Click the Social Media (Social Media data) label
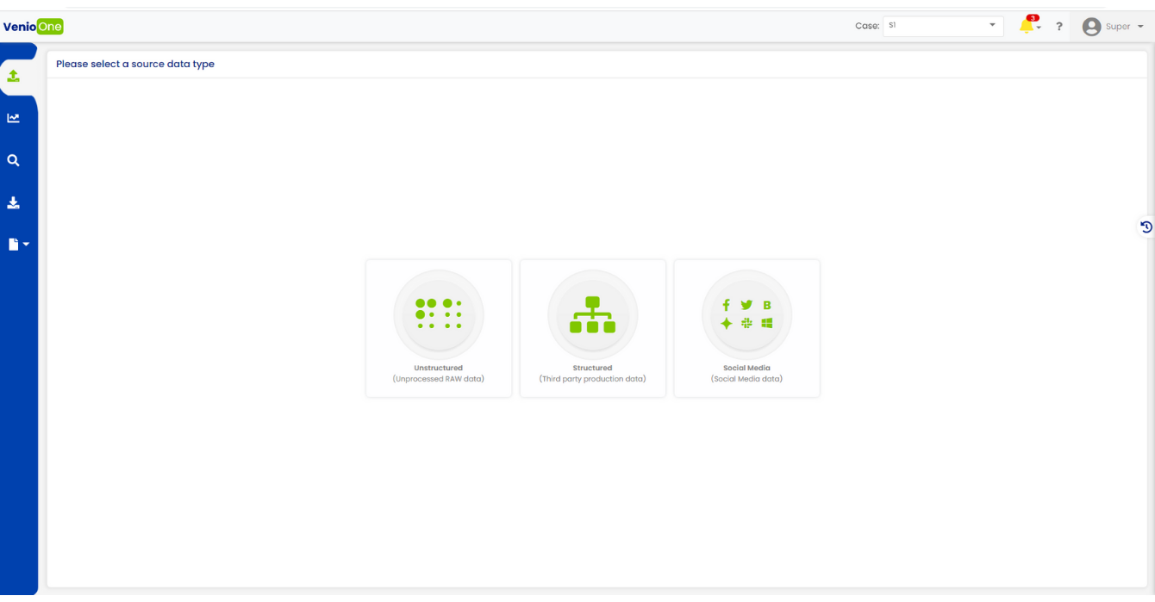The image size is (1155, 602). point(746,374)
